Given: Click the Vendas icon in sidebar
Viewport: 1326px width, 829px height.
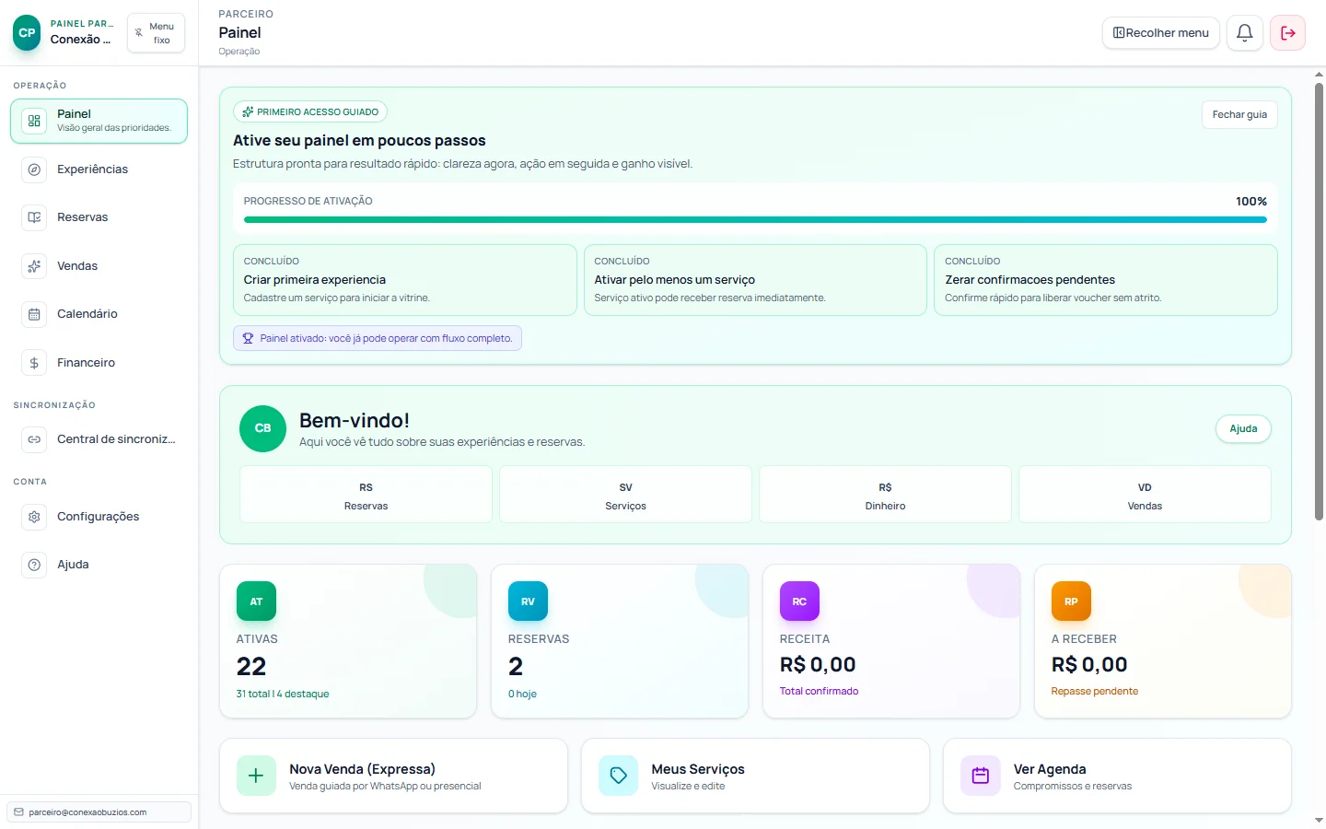Looking at the screenshot, I should [x=33, y=265].
